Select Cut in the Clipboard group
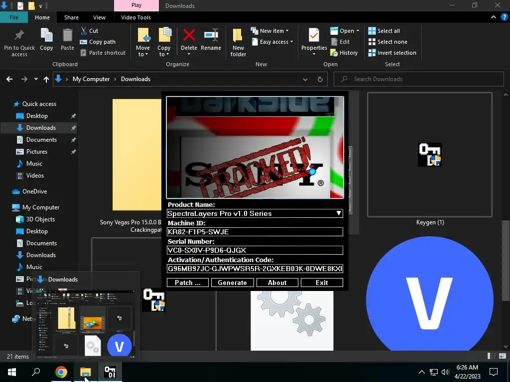 (x=90, y=31)
